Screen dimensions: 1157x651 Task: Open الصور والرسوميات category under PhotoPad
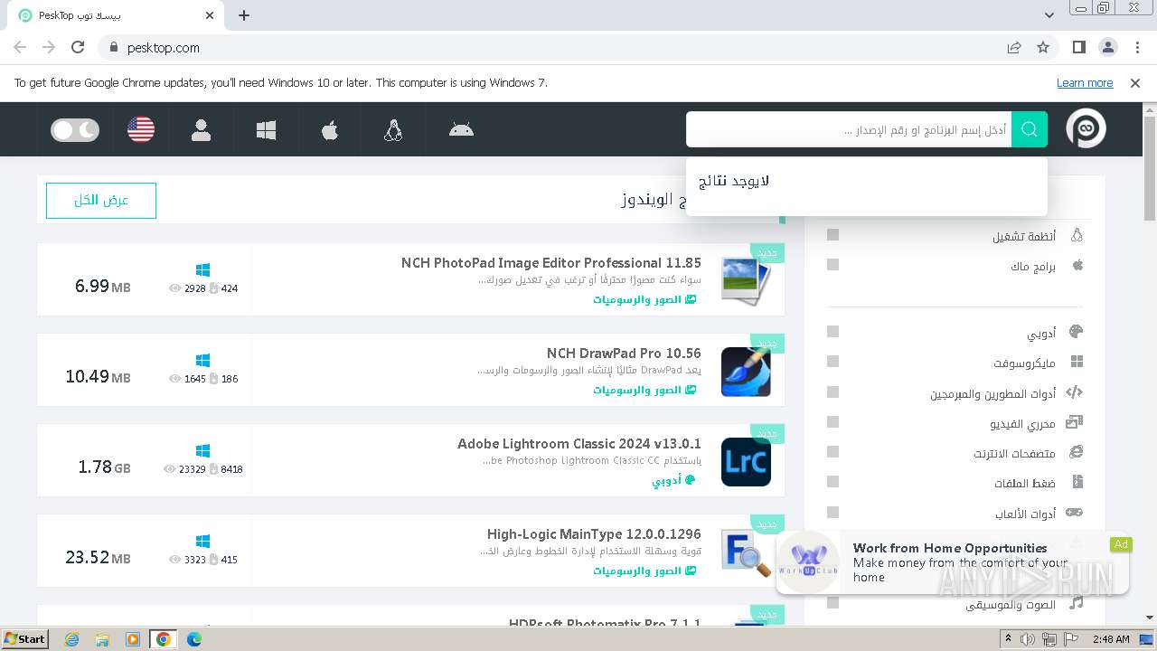pos(644,299)
